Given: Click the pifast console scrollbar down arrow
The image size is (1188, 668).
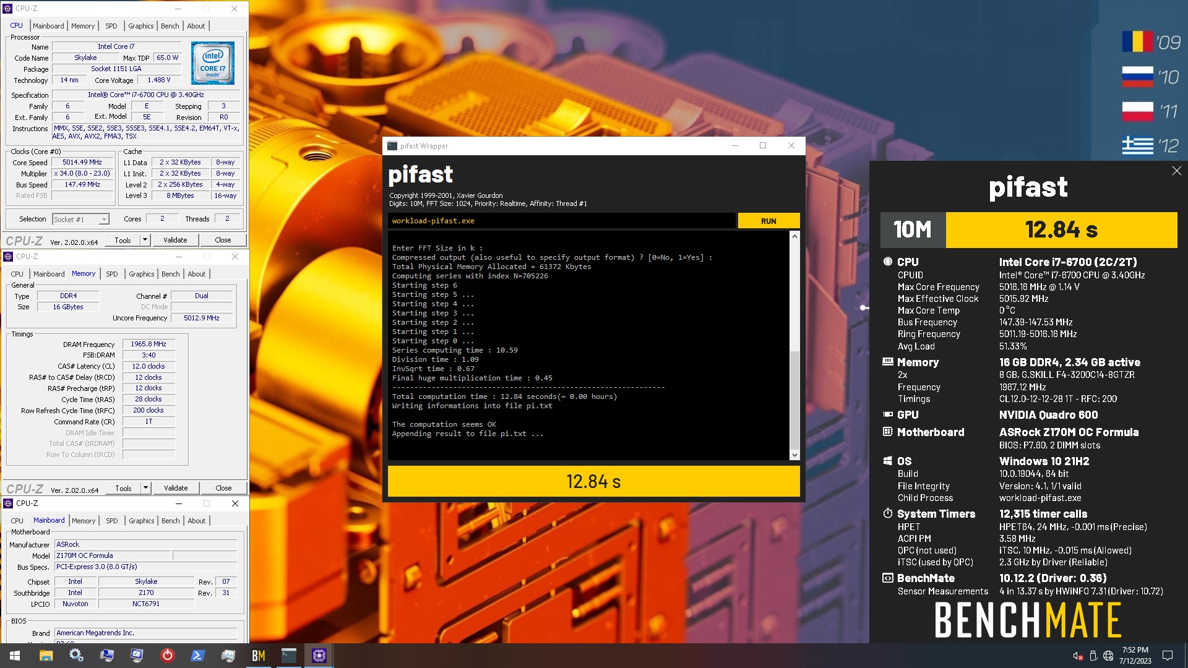Looking at the screenshot, I should tap(794, 455).
